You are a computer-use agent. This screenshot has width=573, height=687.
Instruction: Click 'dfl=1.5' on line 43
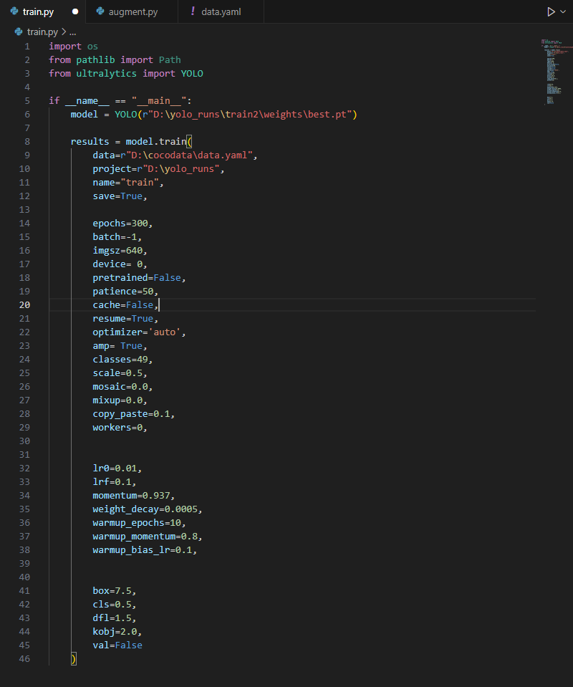tap(112, 618)
